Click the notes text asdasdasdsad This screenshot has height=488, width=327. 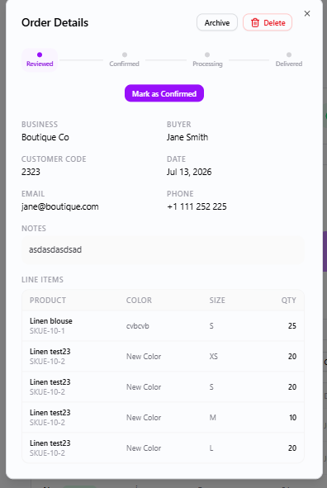[x=55, y=249]
